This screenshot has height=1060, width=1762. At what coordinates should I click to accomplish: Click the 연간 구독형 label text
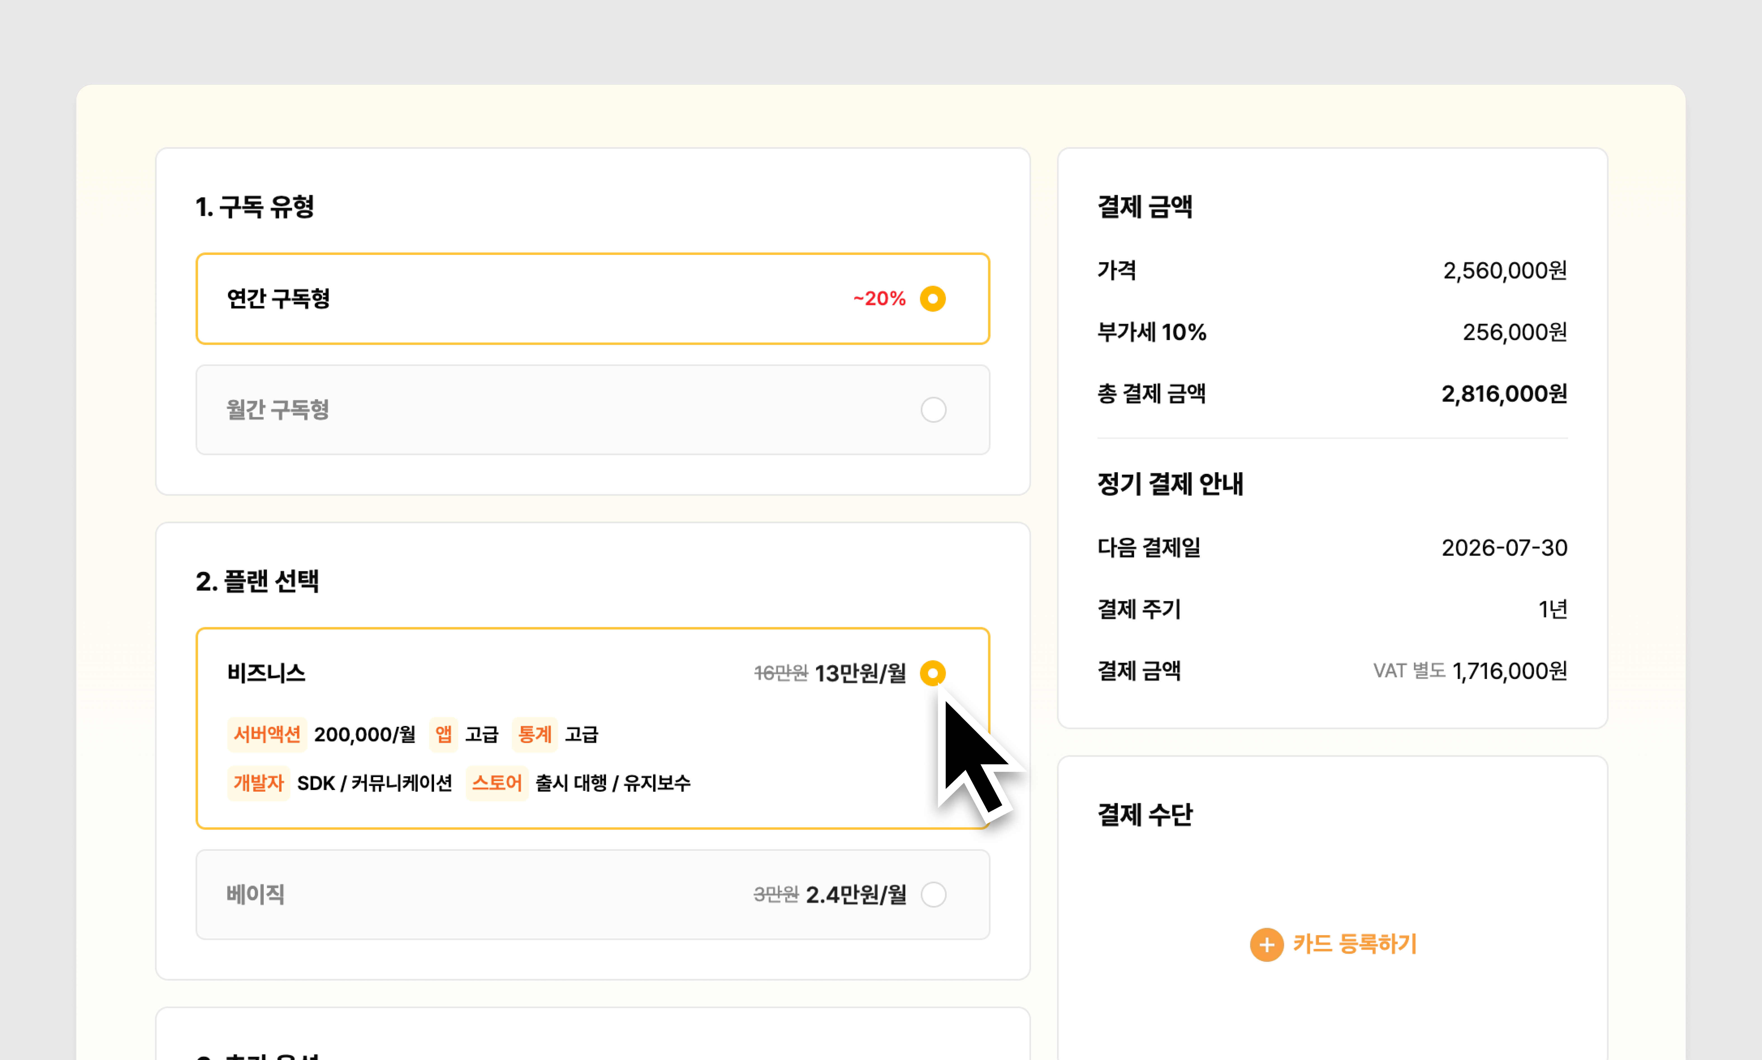click(279, 299)
